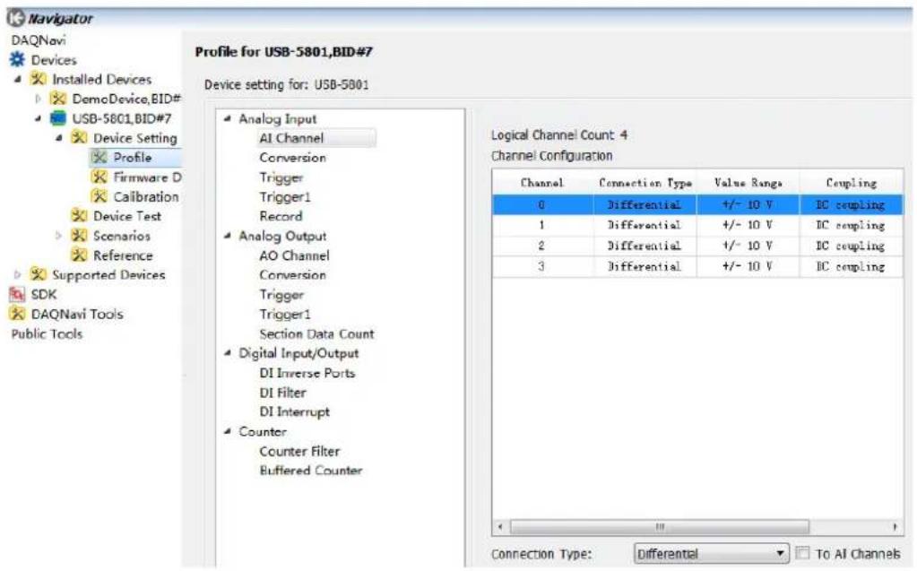The image size is (917, 571).
Task: Click the red SDK icon
Action: coord(17,294)
